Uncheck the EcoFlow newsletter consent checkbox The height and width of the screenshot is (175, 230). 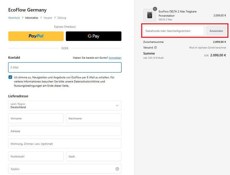tap(10, 77)
